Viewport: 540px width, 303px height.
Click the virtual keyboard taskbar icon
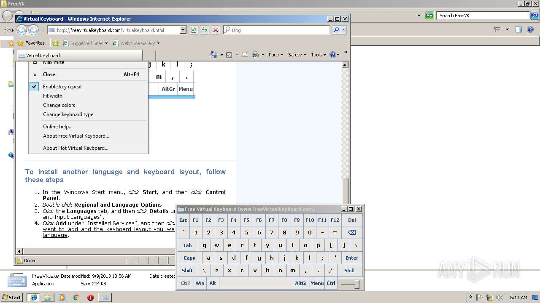coord(105,298)
